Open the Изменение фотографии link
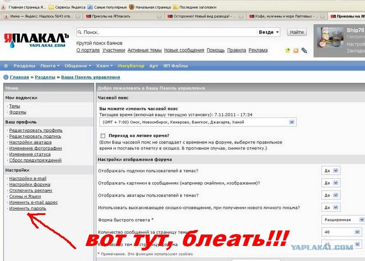 point(36,148)
